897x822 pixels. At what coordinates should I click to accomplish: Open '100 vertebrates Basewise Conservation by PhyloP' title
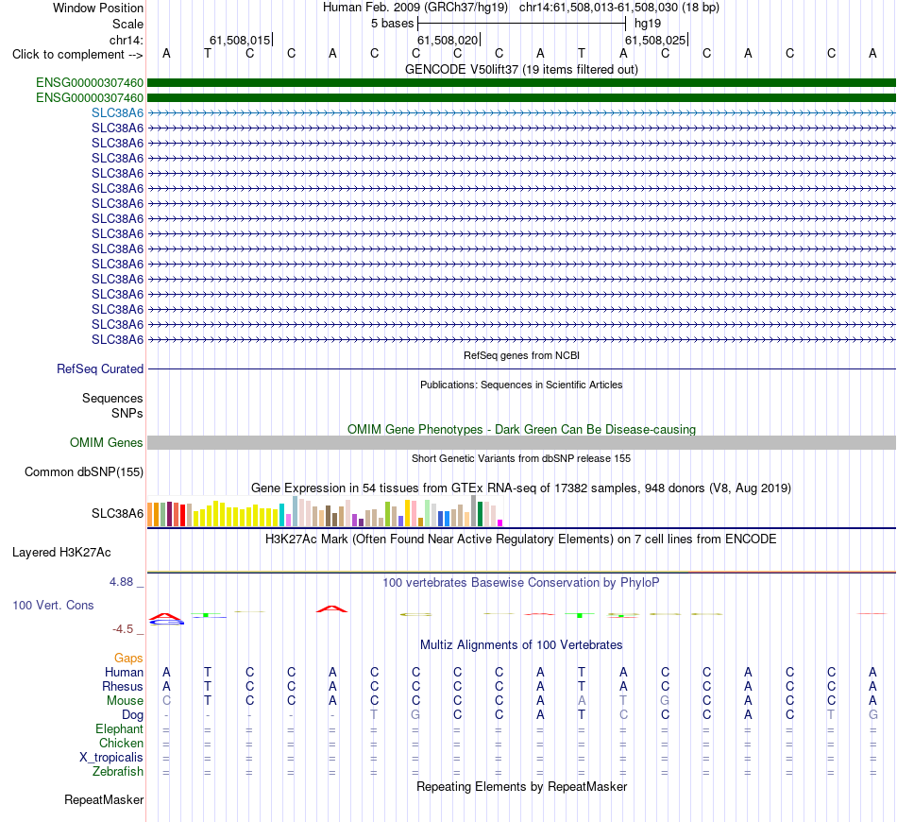pos(521,583)
